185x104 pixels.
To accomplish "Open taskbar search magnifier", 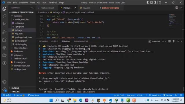I will [57, 100].
